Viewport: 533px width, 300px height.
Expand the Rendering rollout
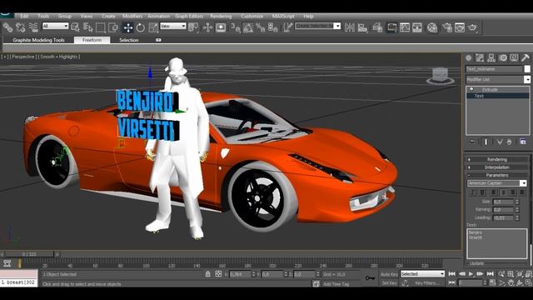click(x=496, y=159)
